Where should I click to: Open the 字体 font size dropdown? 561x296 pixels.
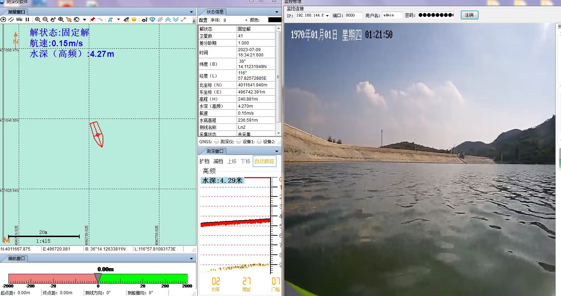click(246, 20)
